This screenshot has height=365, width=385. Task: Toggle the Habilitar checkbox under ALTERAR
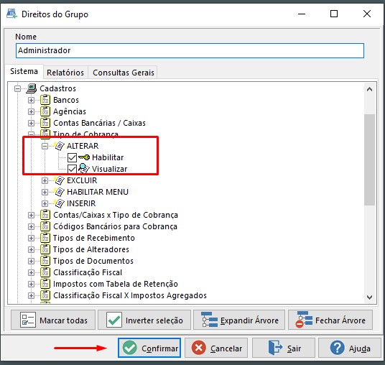click(72, 157)
